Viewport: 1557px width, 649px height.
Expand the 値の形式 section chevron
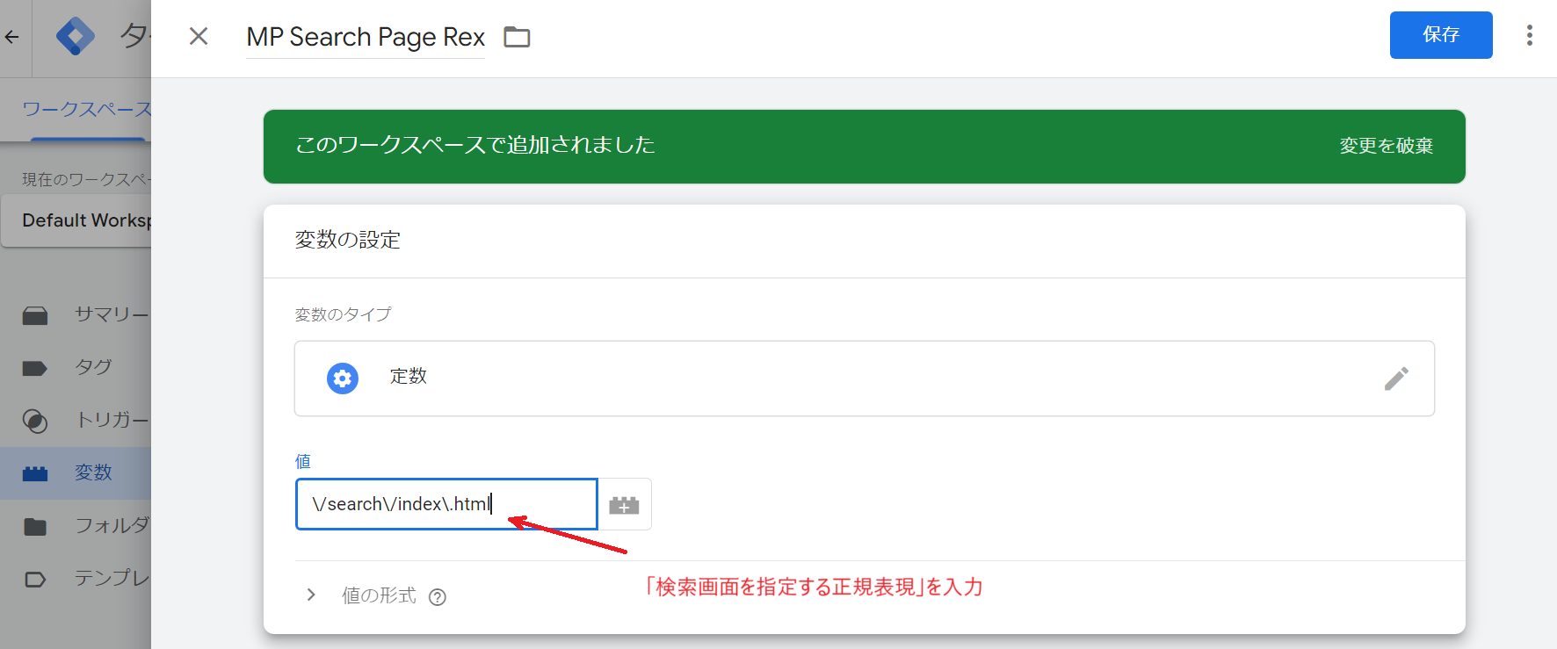311,595
